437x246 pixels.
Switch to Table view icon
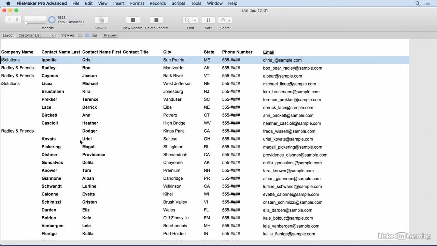95,35
